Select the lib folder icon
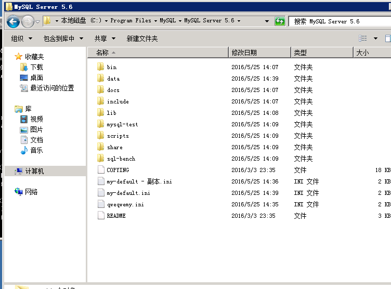Image resolution: width=391 pixels, height=289 pixels. point(100,113)
